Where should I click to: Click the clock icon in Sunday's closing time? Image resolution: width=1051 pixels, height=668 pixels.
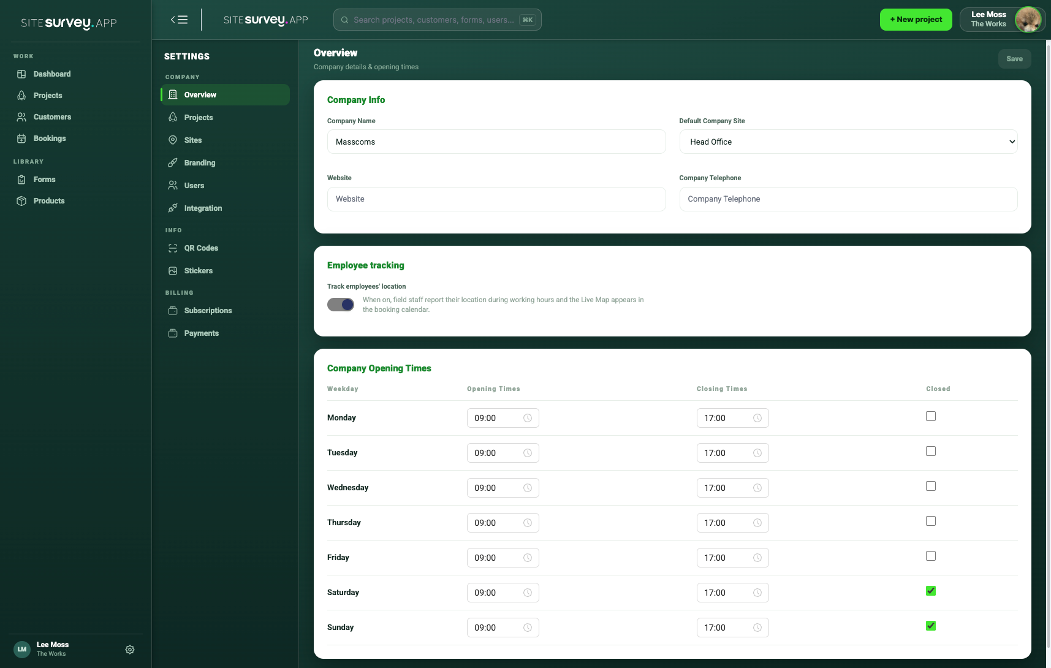(x=757, y=628)
